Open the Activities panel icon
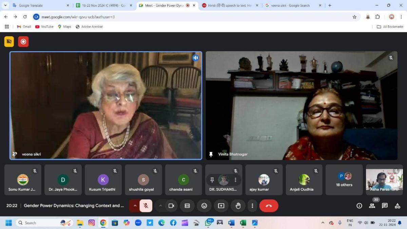This screenshot has width=407, height=229. point(398,206)
